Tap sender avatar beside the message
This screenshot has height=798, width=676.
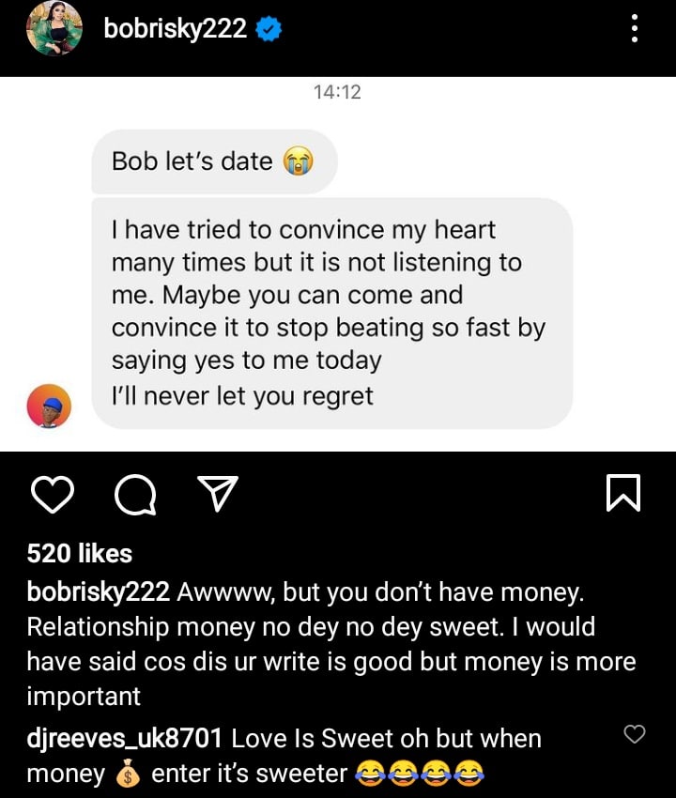tap(50, 406)
